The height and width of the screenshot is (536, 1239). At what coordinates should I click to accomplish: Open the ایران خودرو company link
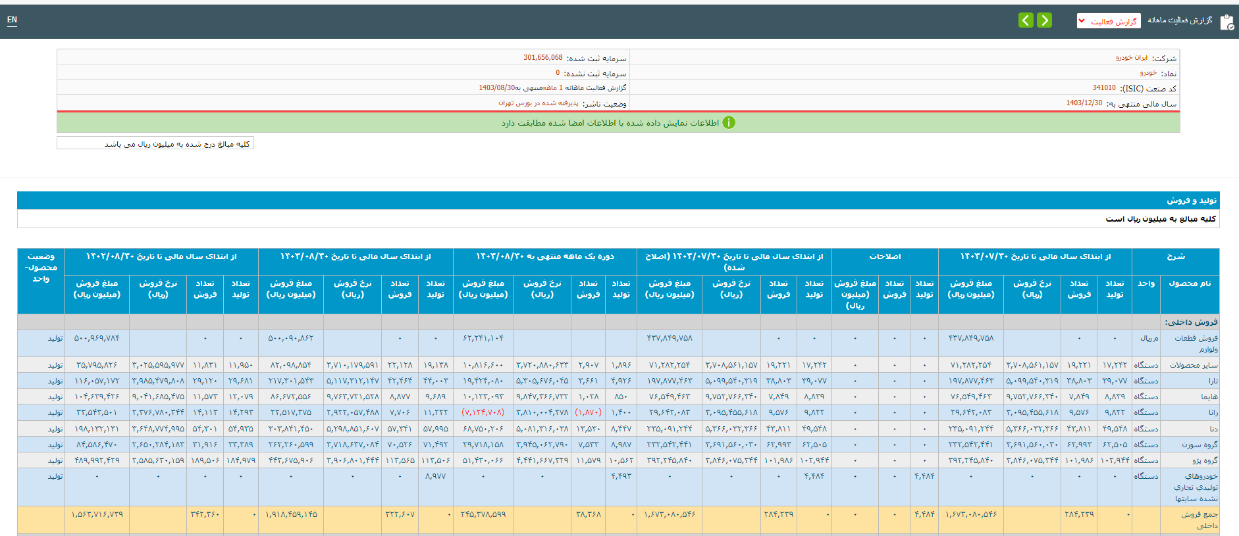click(1131, 58)
